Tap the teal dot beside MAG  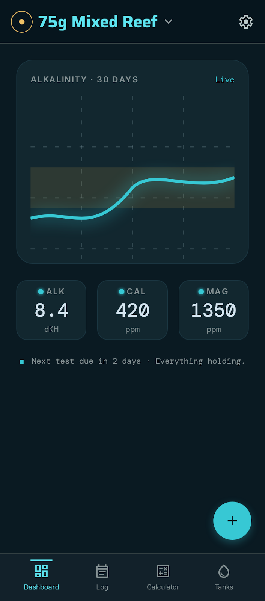click(201, 291)
